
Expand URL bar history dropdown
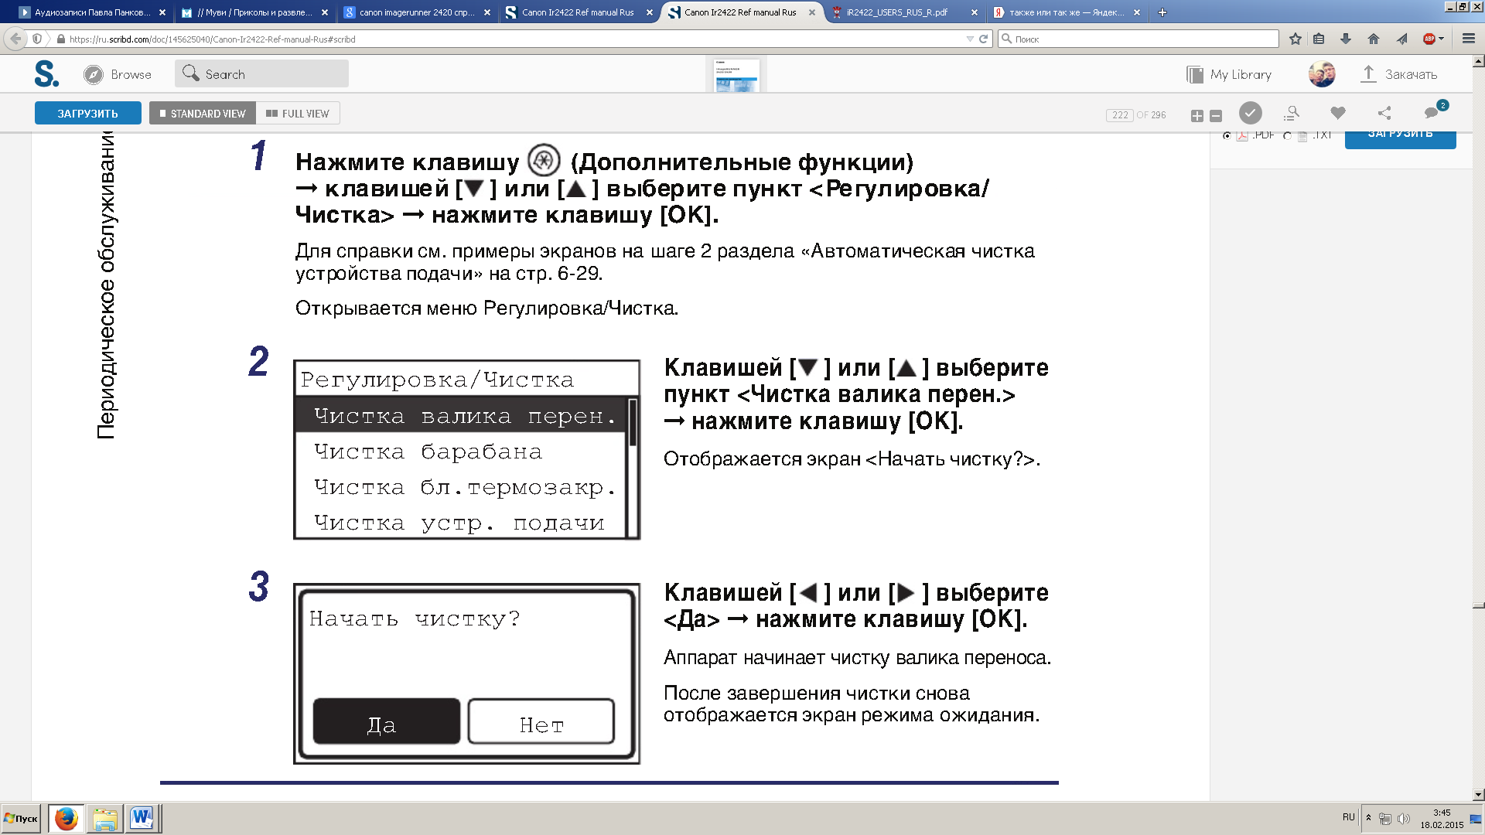(x=970, y=39)
